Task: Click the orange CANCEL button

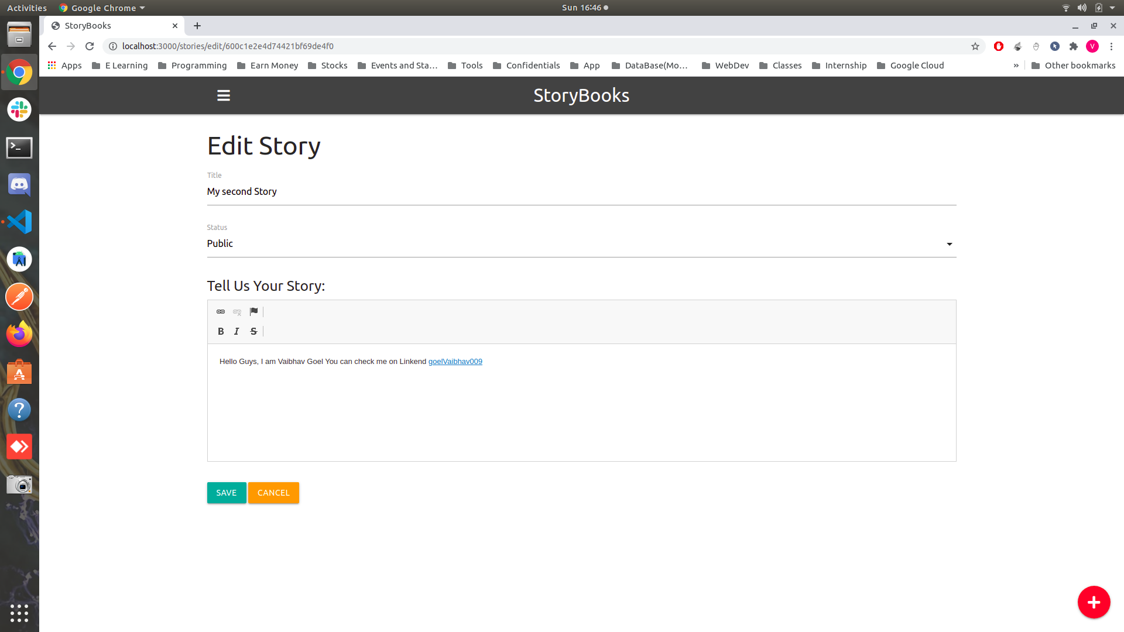Action: point(273,493)
